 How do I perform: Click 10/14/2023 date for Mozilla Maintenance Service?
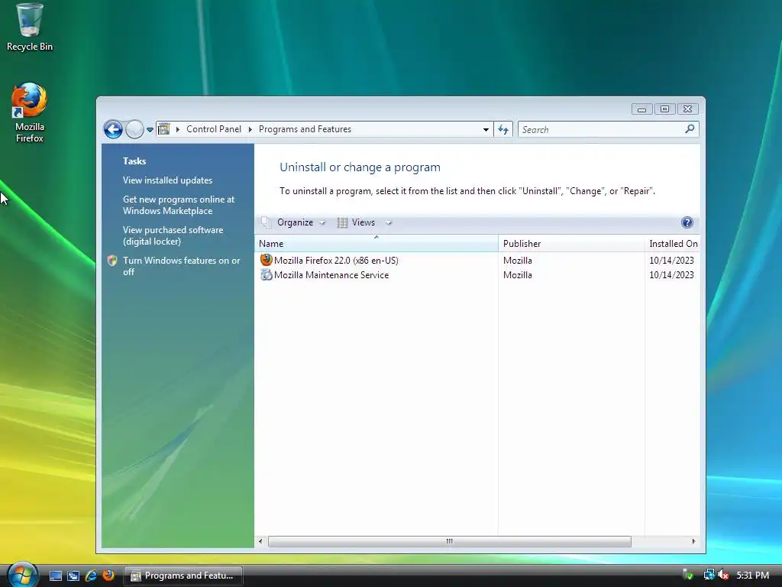point(671,275)
